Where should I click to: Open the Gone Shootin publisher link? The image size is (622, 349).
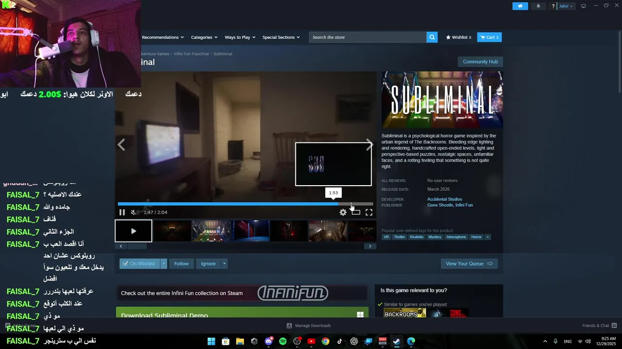coord(439,205)
